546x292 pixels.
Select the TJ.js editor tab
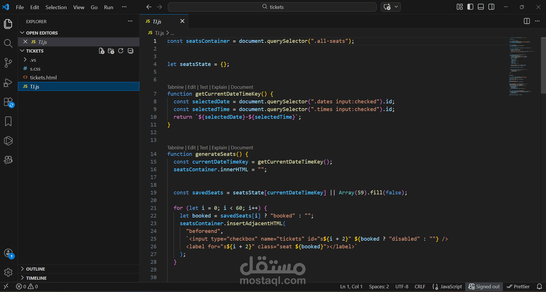pyautogui.click(x=164, y=21)
